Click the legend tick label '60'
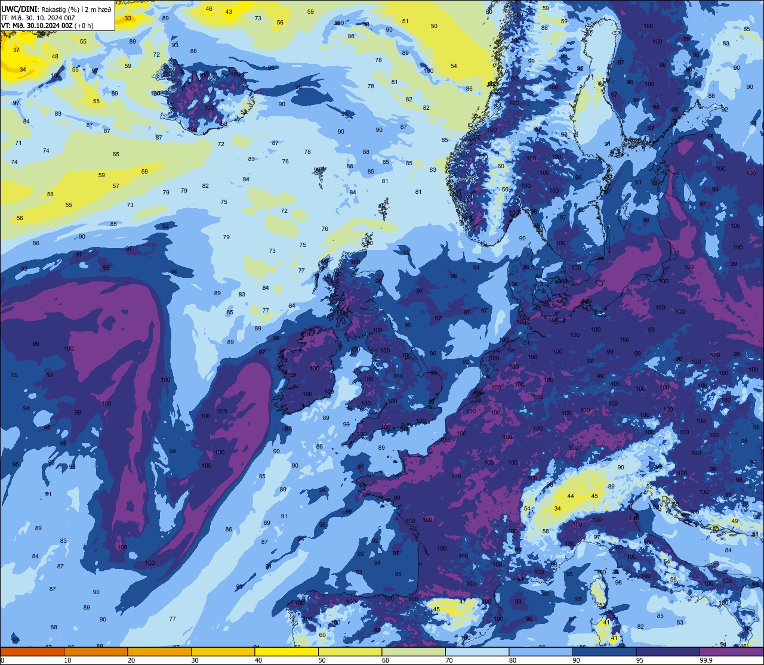 tap(386, 660)
